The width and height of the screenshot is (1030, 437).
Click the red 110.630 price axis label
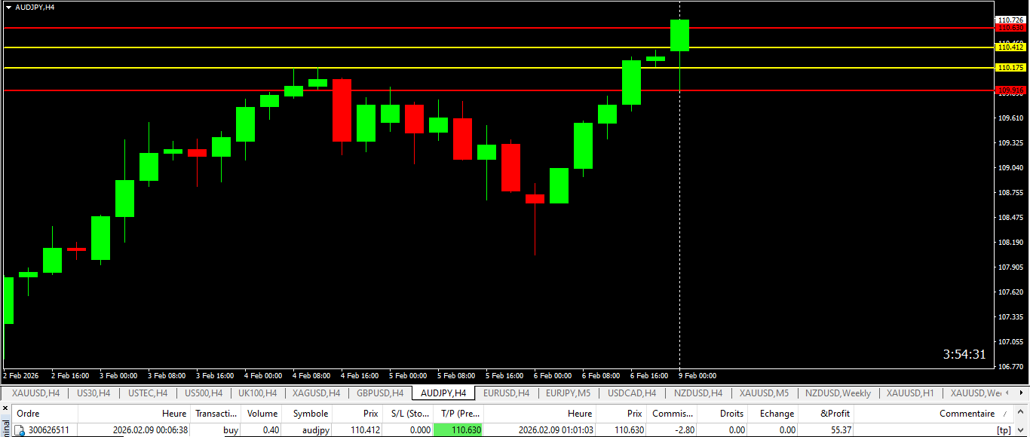pyautogui.click(x=1010, y=28)
